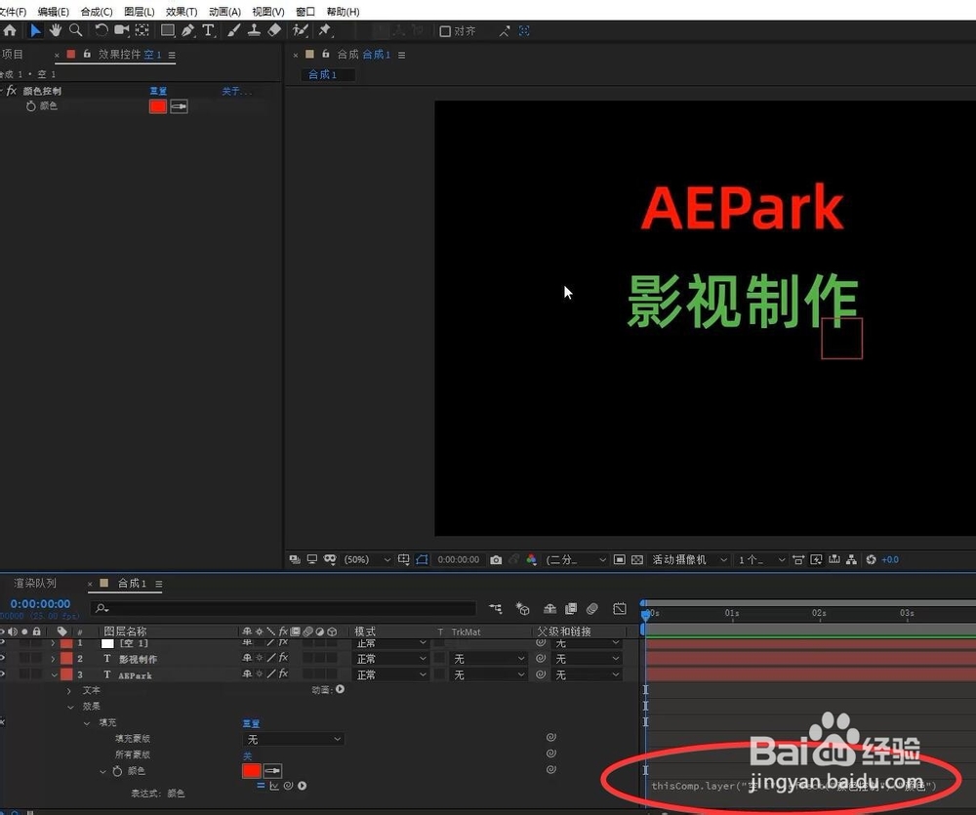Screen dimensions: 976x815
Task: Click 重置 link in Effect Controls panel
Action: pos(158,91)
